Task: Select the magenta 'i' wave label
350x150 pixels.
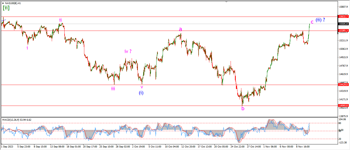Action: click(x=27, y=47)
